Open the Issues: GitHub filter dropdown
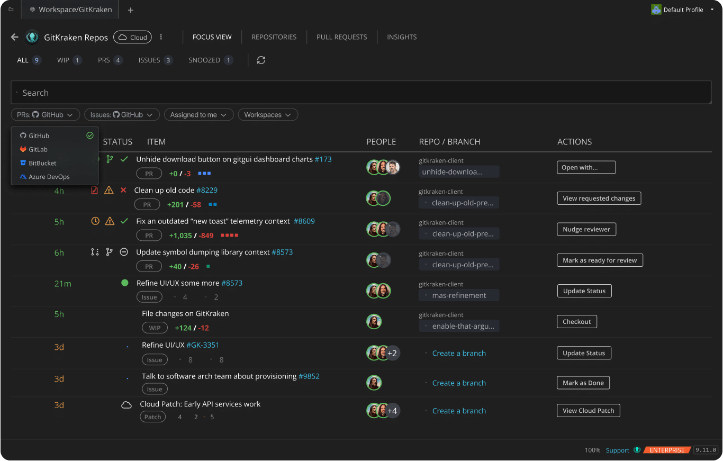The width and height of the screenshot is (723, 461). [x=122, y=115]
